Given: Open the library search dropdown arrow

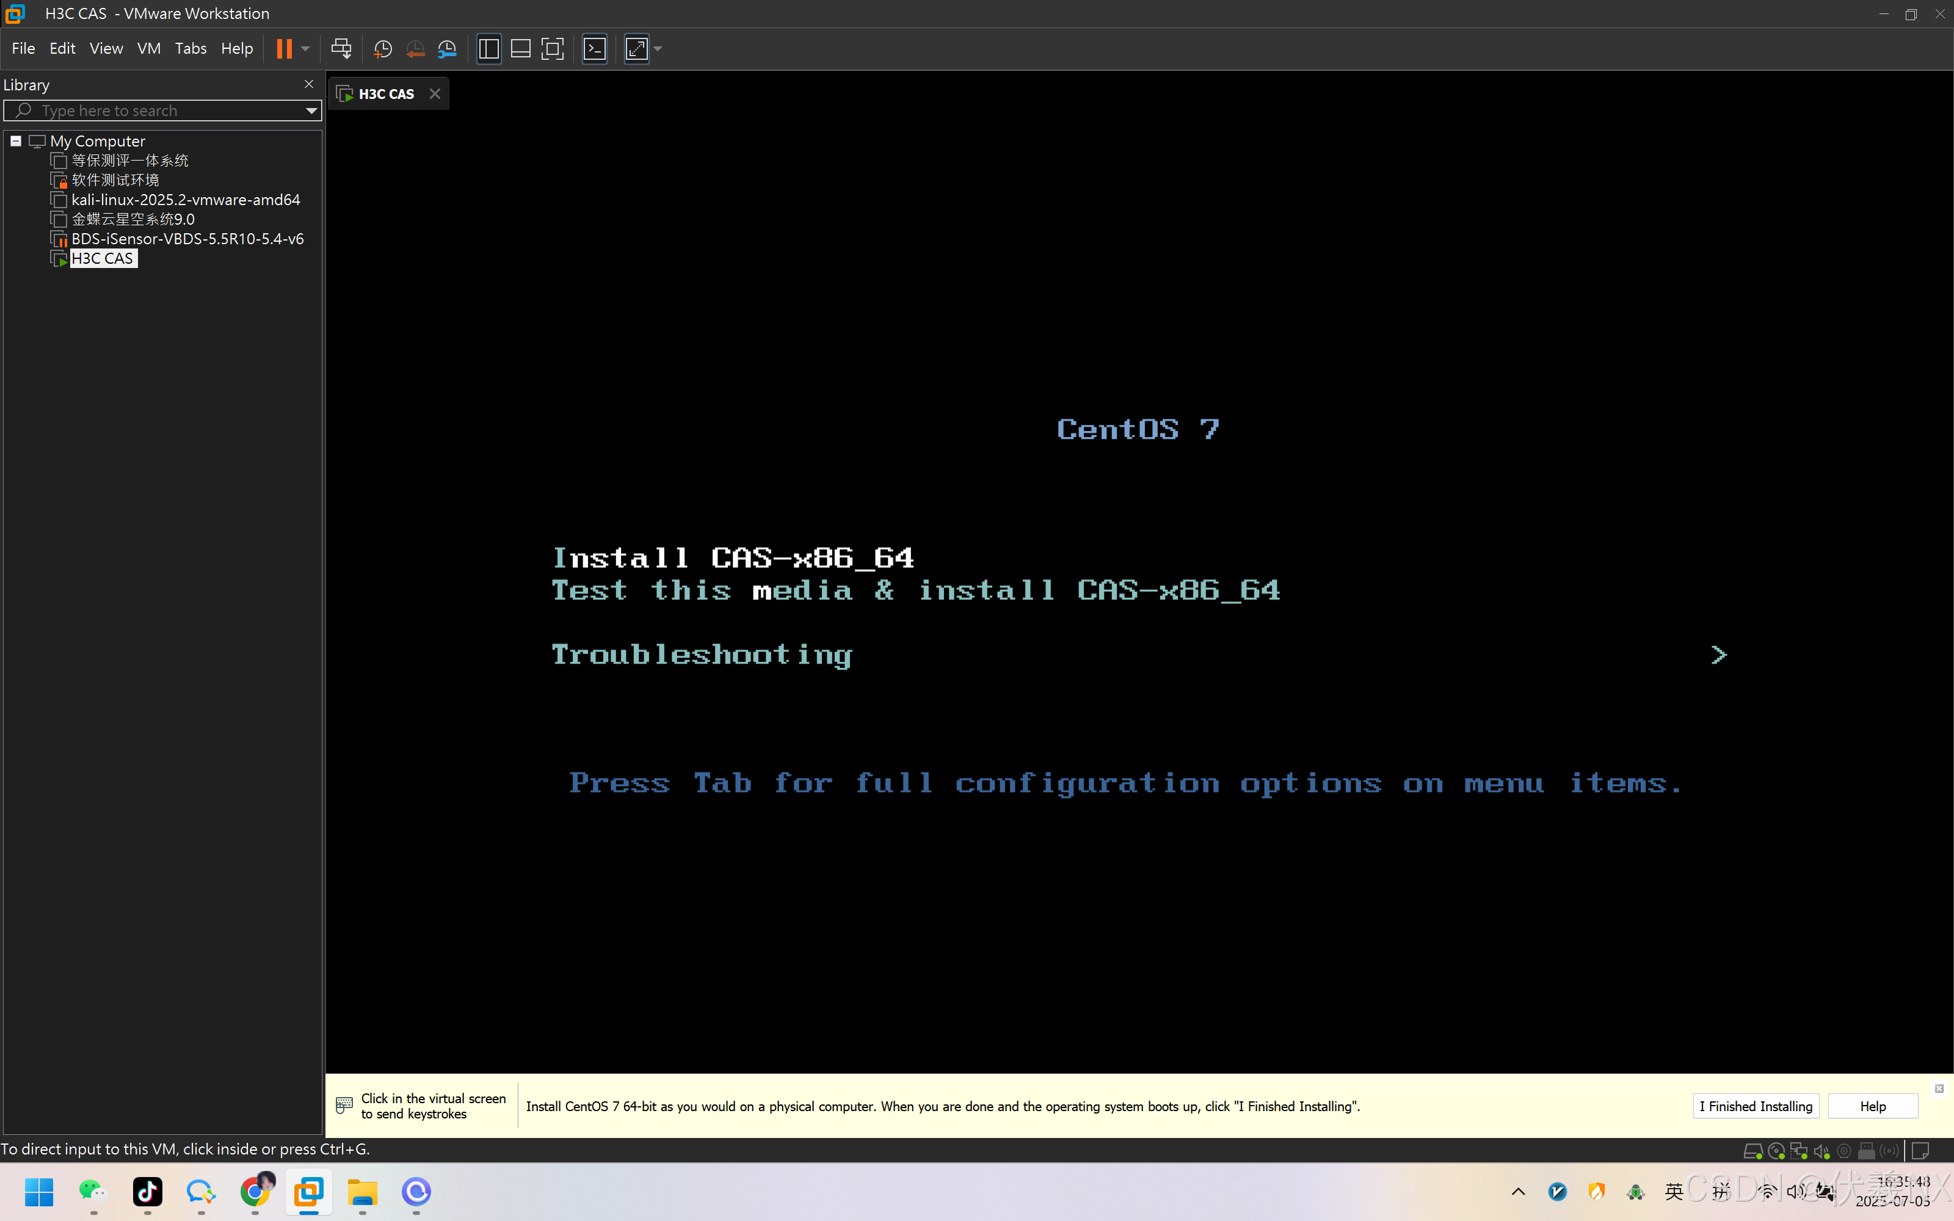Looking at the screenshot, I should (310, 111).
